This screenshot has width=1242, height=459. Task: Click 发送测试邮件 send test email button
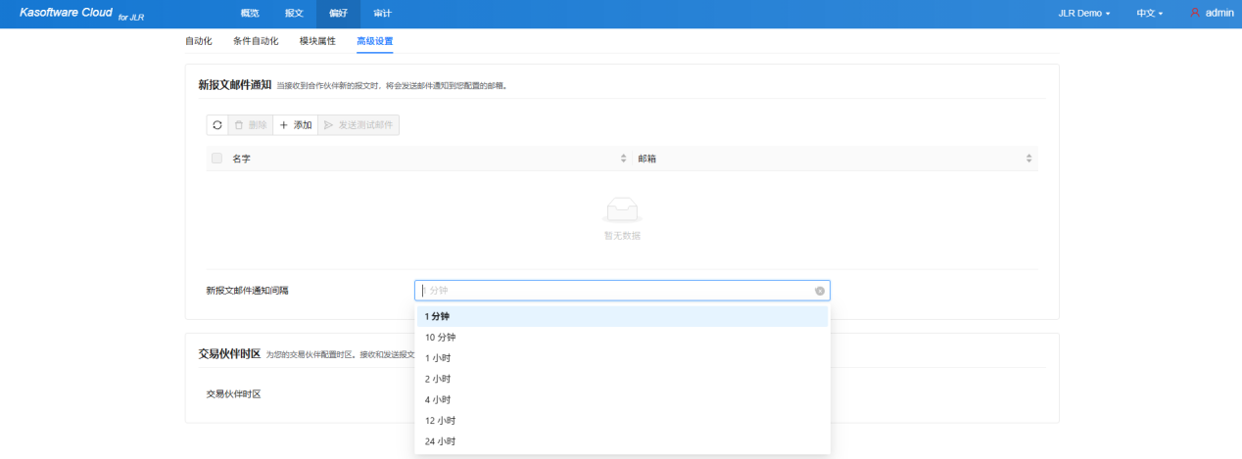[358, 125]
